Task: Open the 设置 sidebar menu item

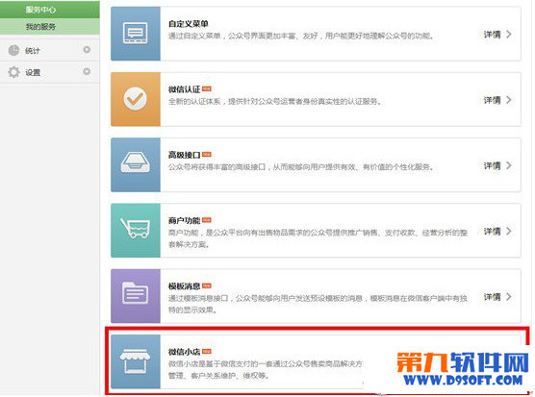Action: pyautogui.click(x=50, y=72)
